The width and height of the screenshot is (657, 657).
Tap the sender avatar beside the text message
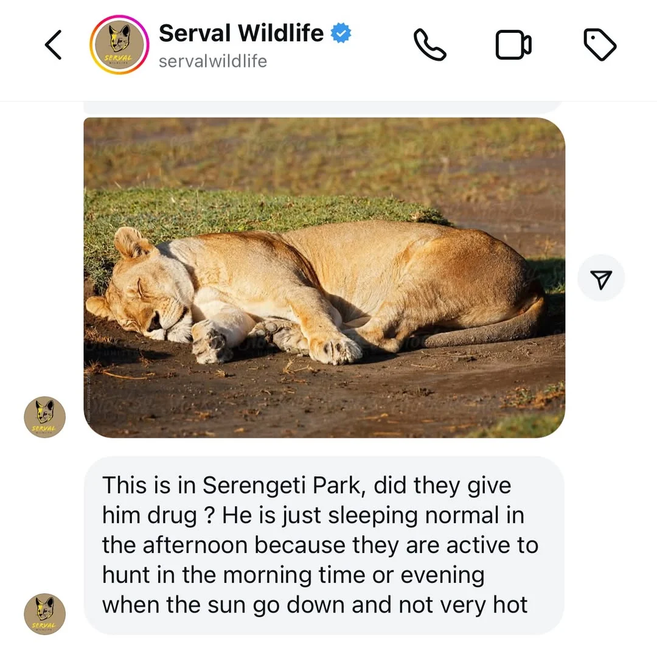(x=44, y=614)
